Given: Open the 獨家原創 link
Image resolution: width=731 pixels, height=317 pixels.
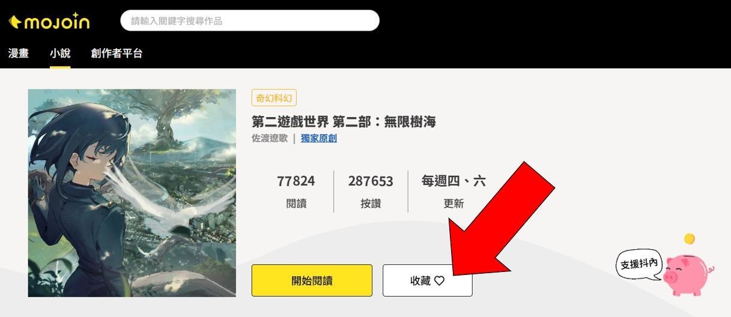Looking at the screenshot, I should 319,138.
